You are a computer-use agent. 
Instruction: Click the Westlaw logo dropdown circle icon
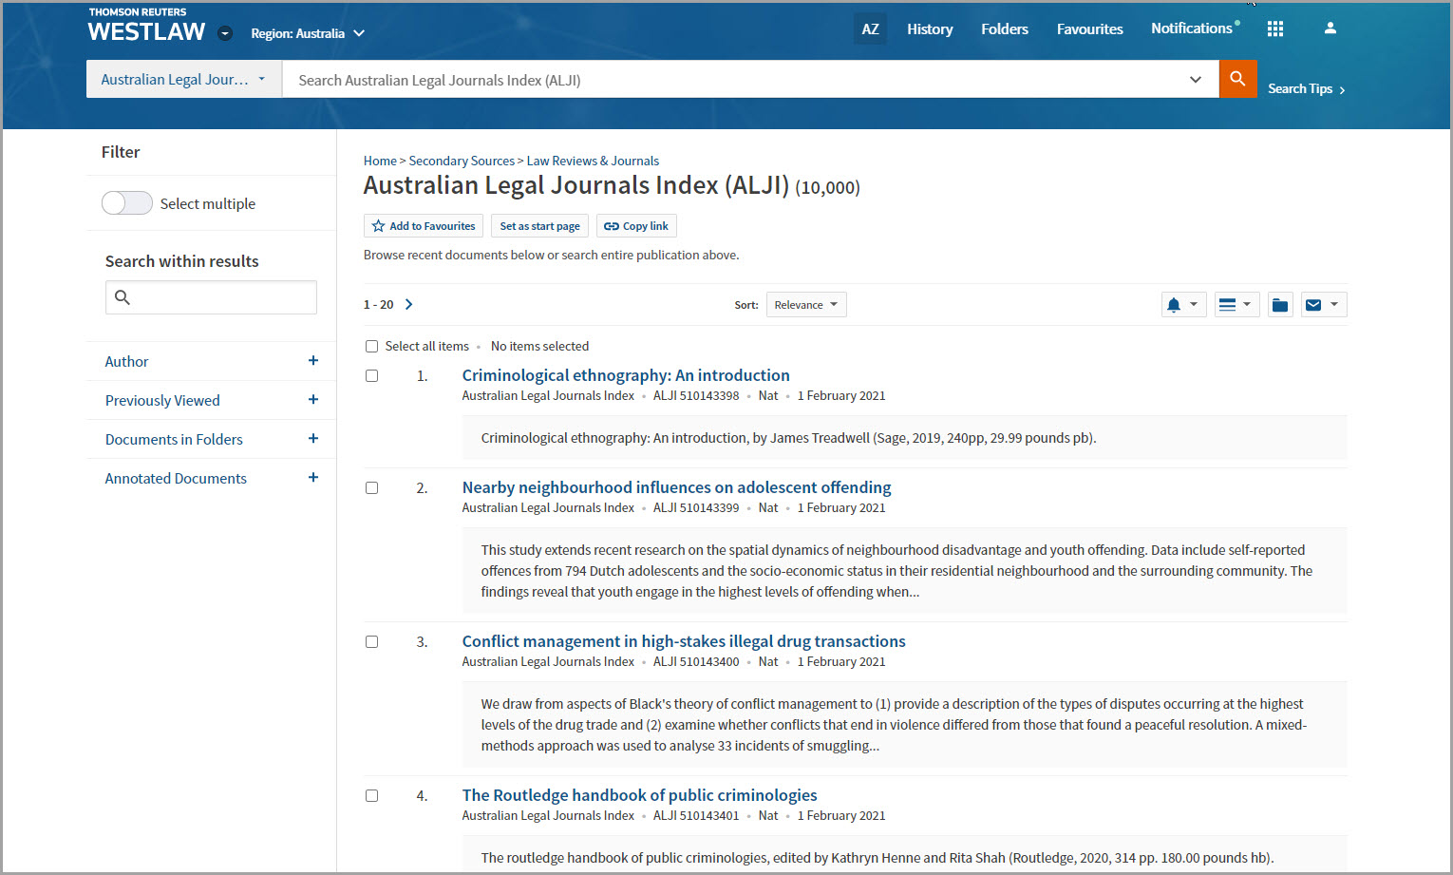point(225,33)
